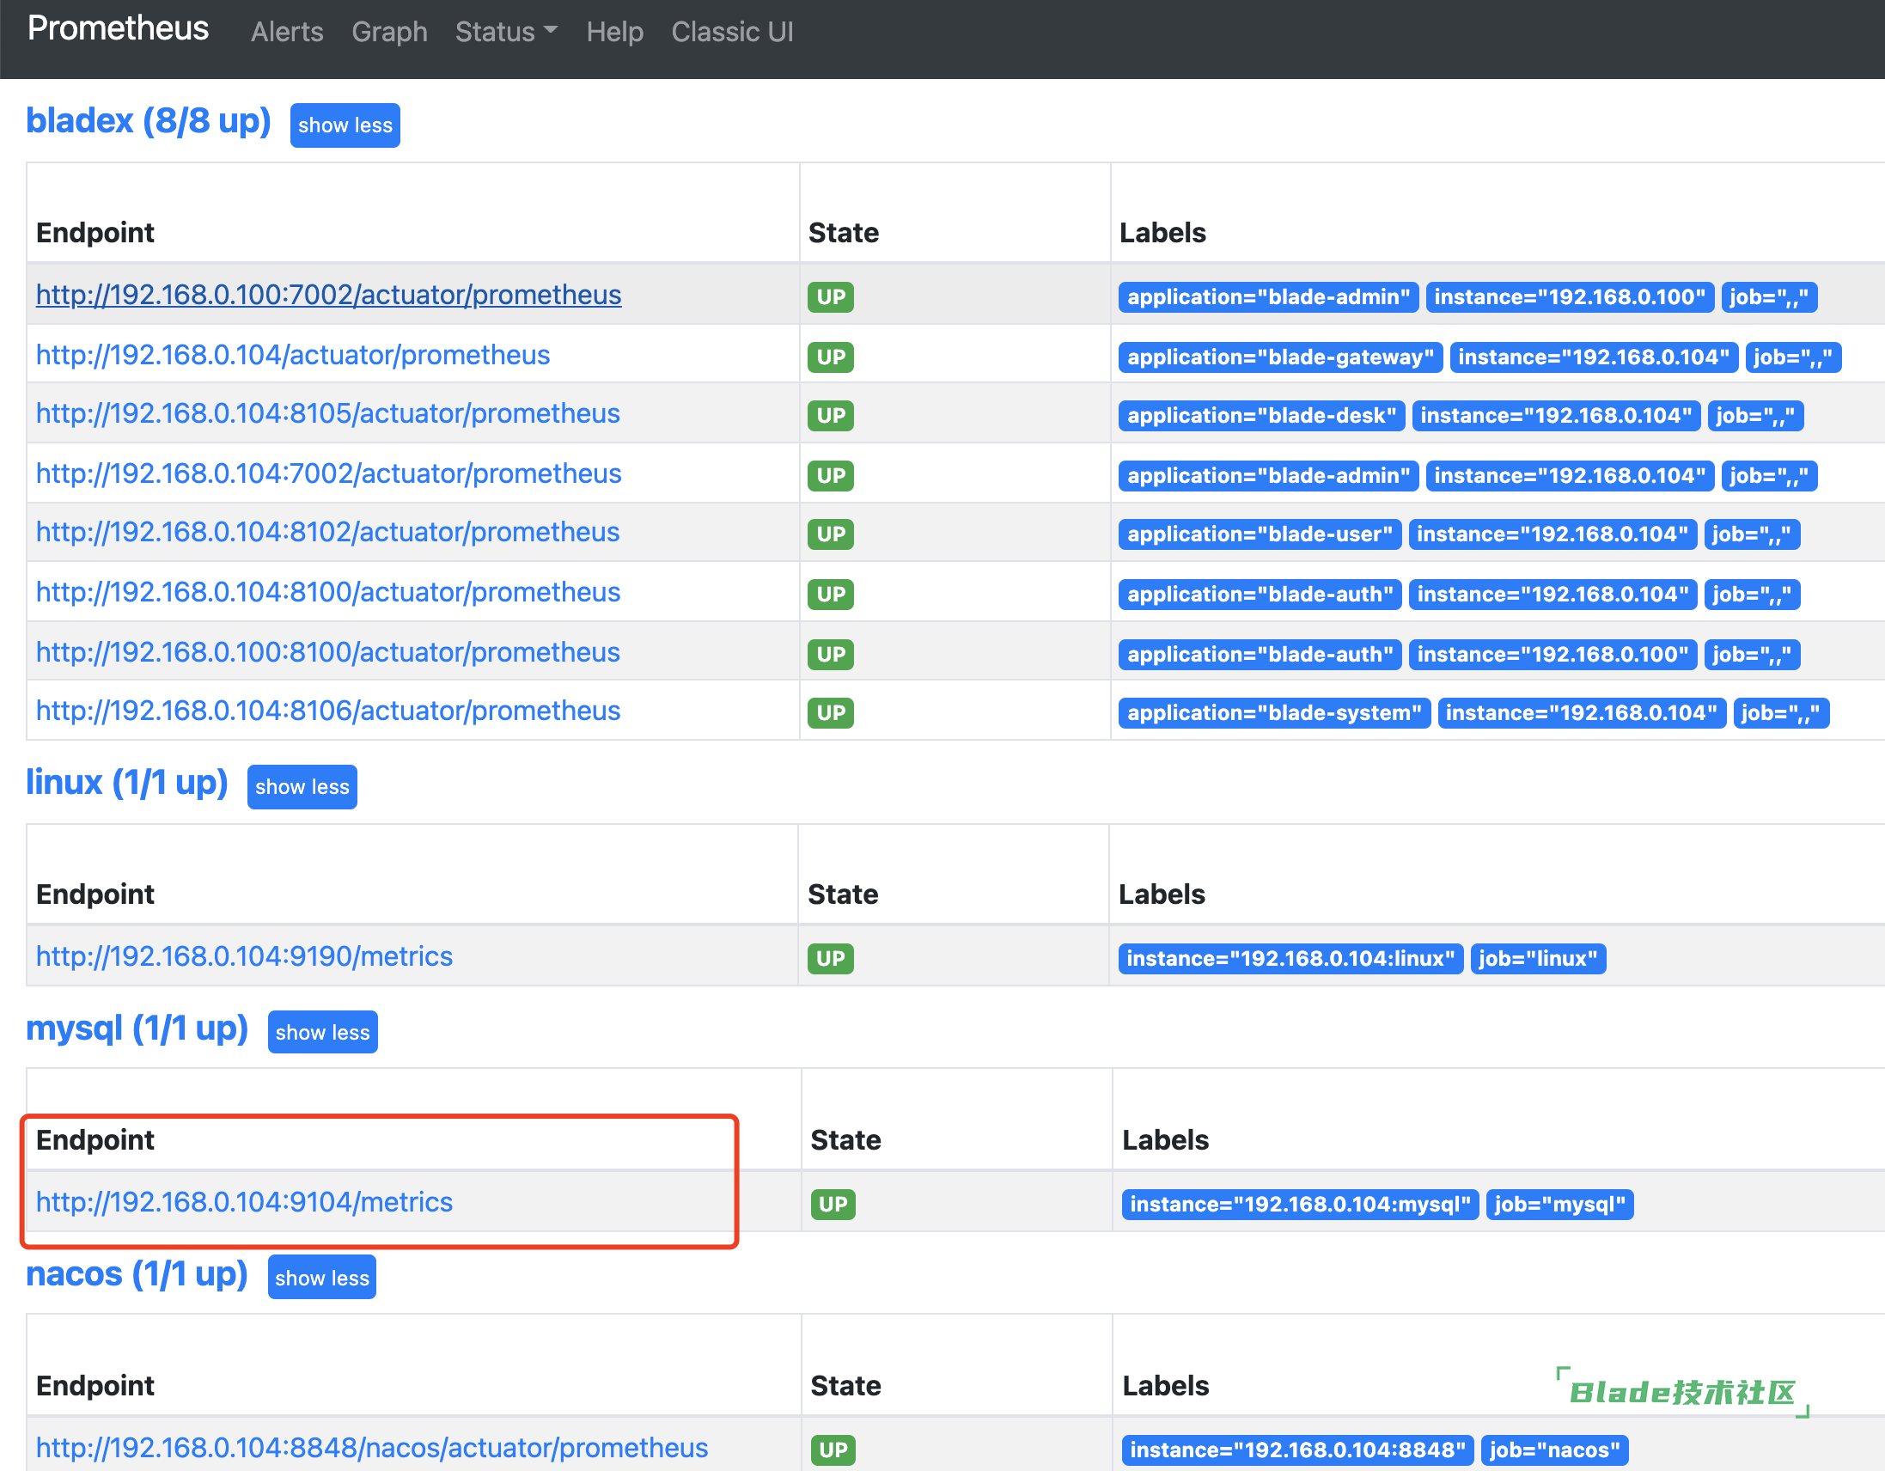Open linux endpoint 192.168.0.104:9190/metrics

(244, 956)
